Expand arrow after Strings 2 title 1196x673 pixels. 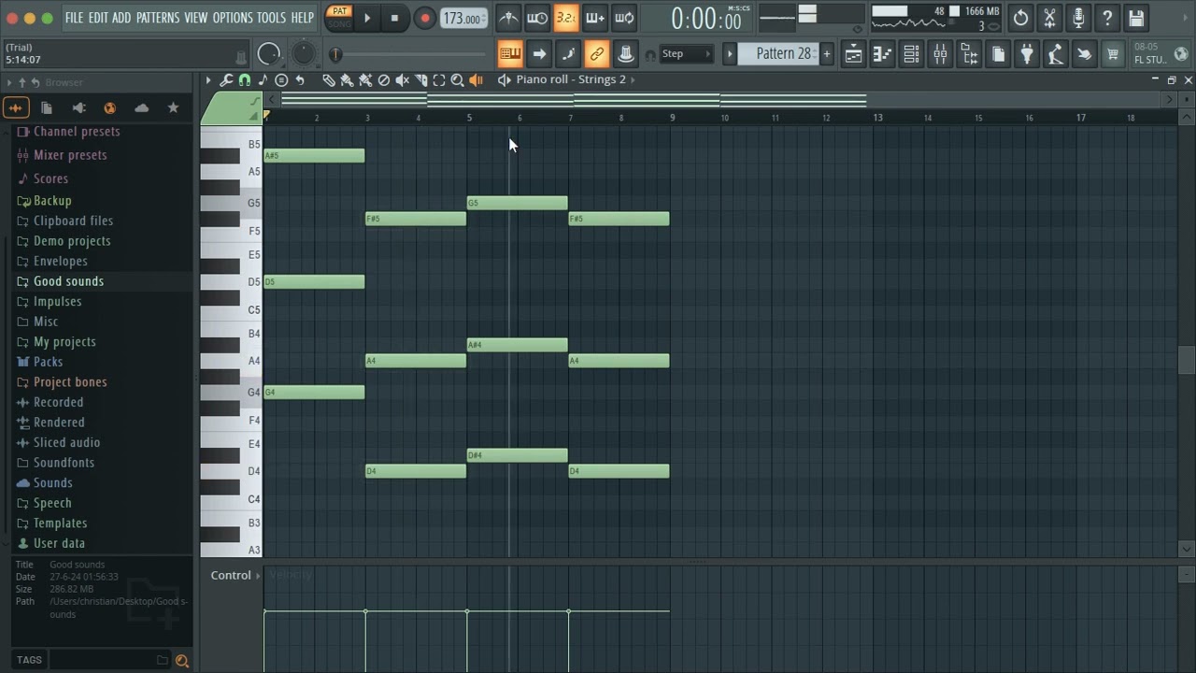pos(634,80)
